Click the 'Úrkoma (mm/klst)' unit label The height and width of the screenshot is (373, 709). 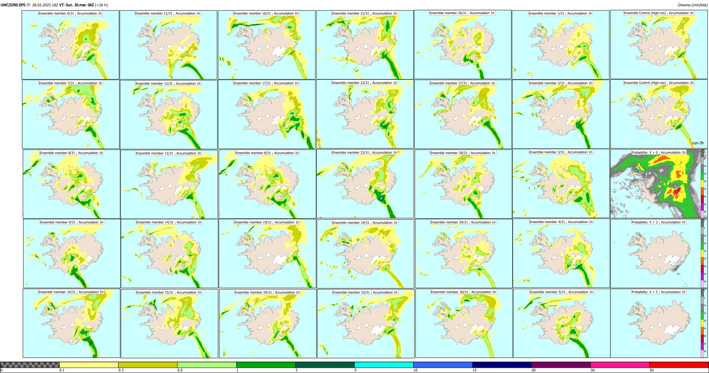coord(693,5)
